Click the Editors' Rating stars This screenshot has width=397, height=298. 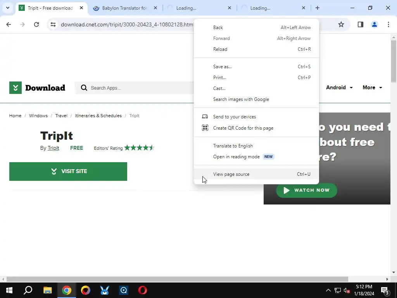pos(139,148)
